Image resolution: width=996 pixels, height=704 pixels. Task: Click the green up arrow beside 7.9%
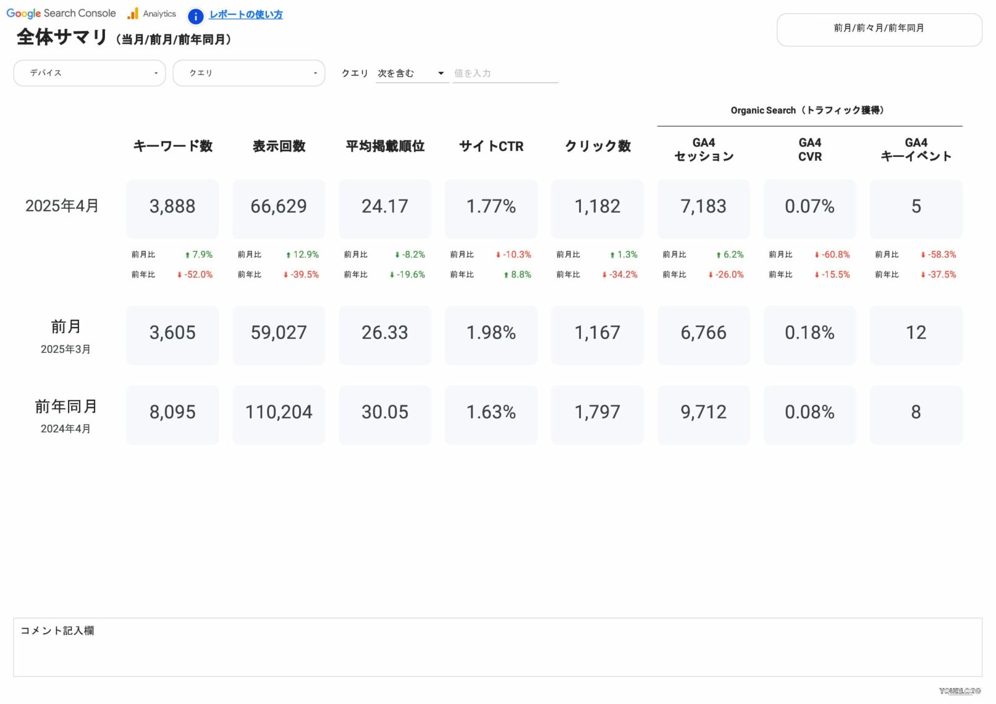pyautogui.click(x=187, y=255)
